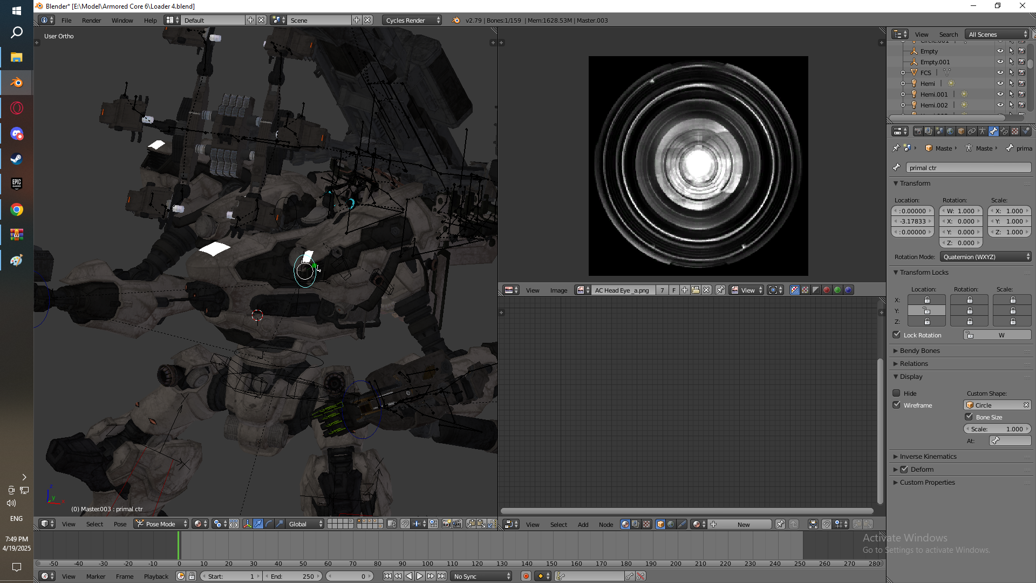Image resolution: width=1036 pixels, height=583 pixels.
Task: Click the bone name field primal ctr
Action: (968, 167)
